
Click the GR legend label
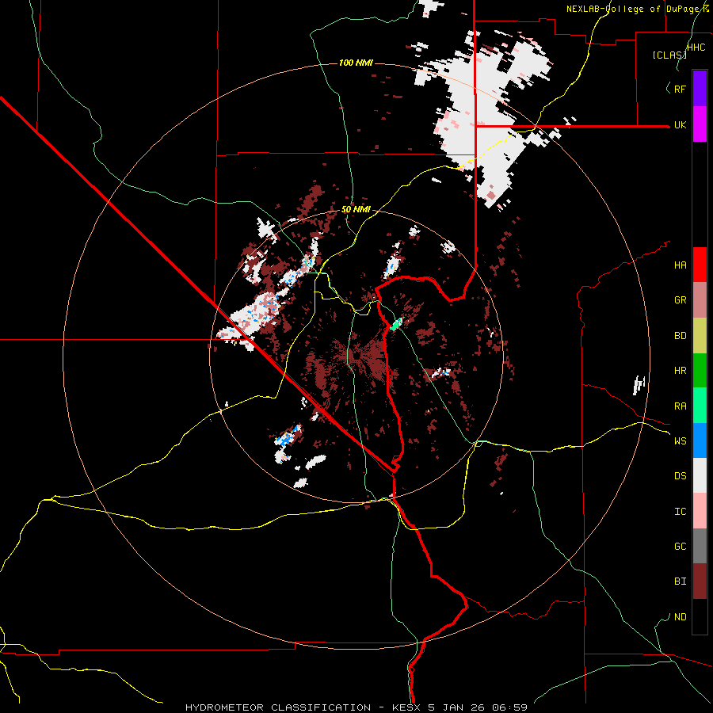pyautogui.click(x=680, y=300)
